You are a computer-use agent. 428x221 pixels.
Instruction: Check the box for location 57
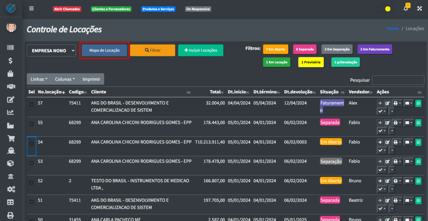point(32,104)
